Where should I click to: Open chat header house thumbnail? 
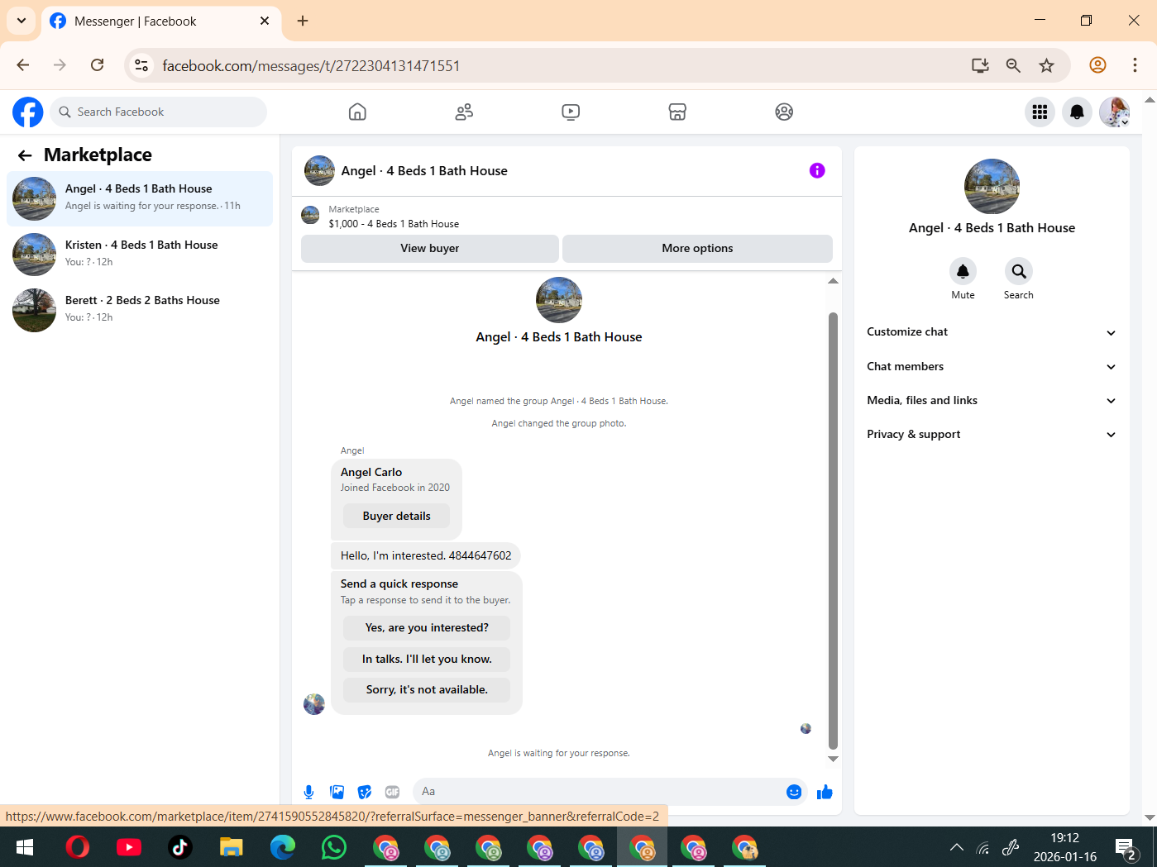[x=319, y=170]
